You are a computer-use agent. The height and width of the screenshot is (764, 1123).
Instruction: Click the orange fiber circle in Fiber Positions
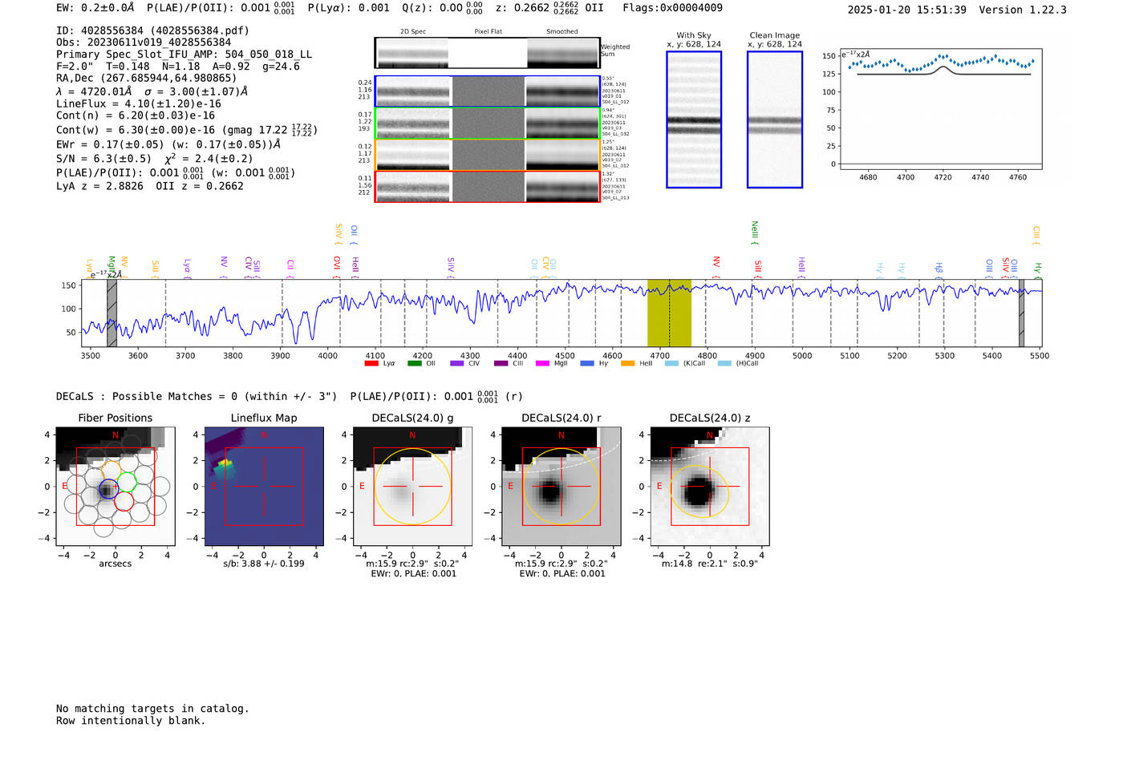[x=111, y=469]
